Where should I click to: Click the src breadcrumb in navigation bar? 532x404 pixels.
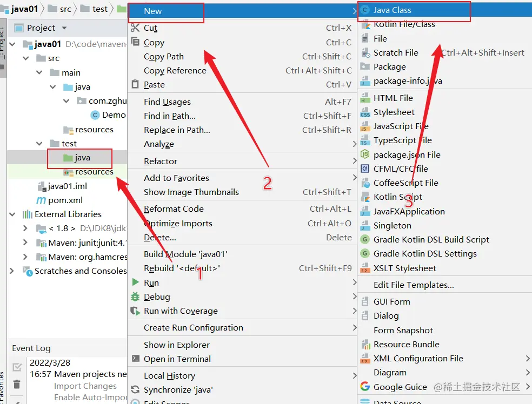59,9
